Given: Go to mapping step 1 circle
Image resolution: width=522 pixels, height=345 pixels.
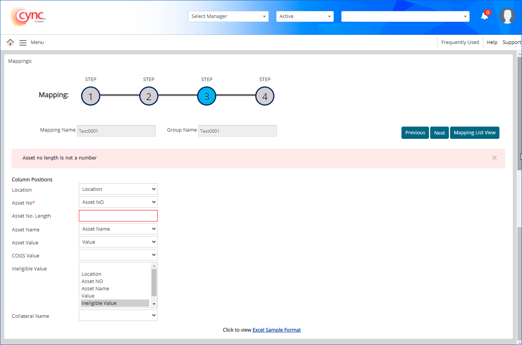Looking at the screenshot, I should coord(91,96).
